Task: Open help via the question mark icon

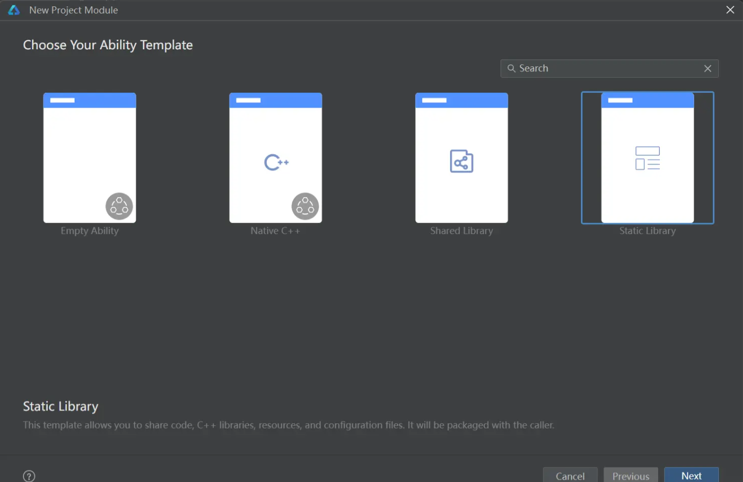Action: coord(30,476)
